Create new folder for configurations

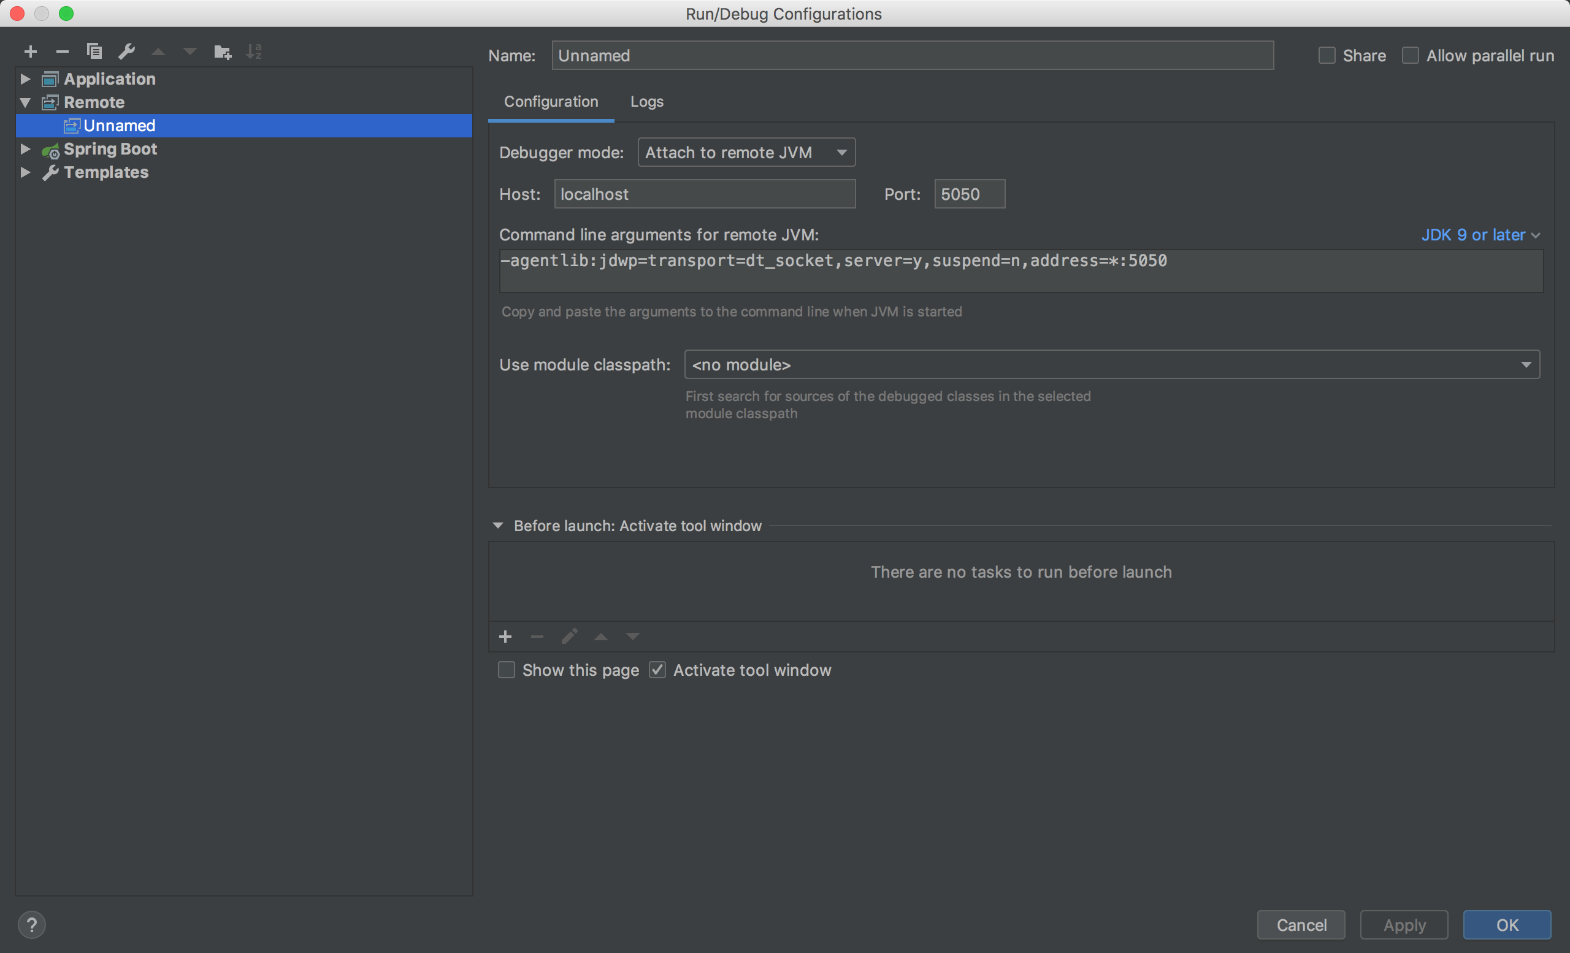223,52
